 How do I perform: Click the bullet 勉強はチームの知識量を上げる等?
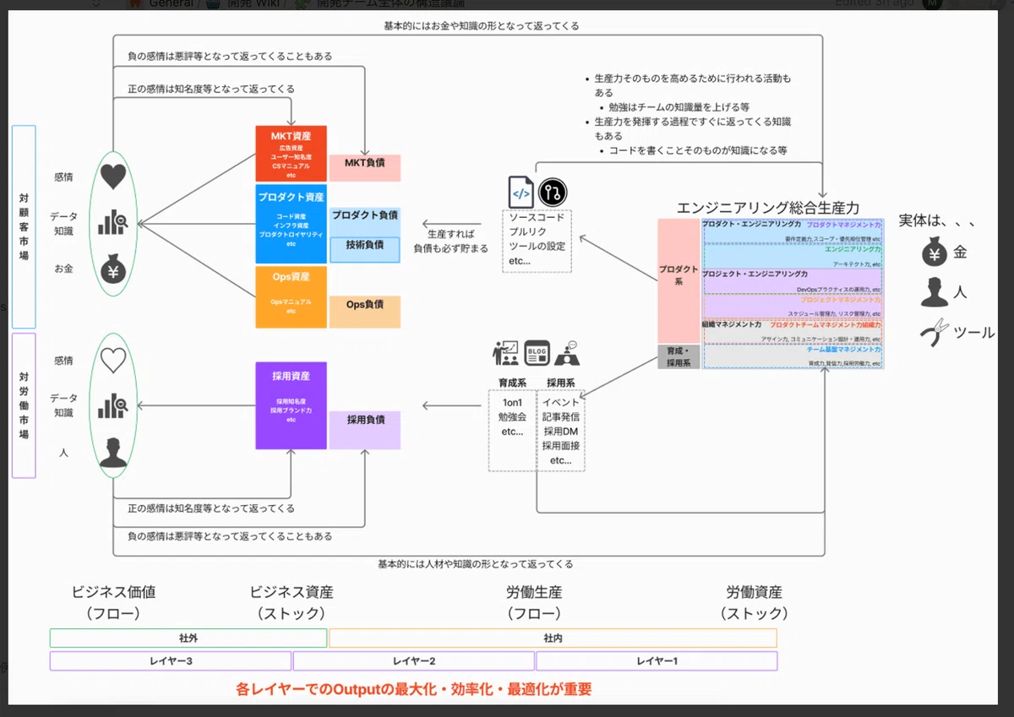click(x=679, y=107)
